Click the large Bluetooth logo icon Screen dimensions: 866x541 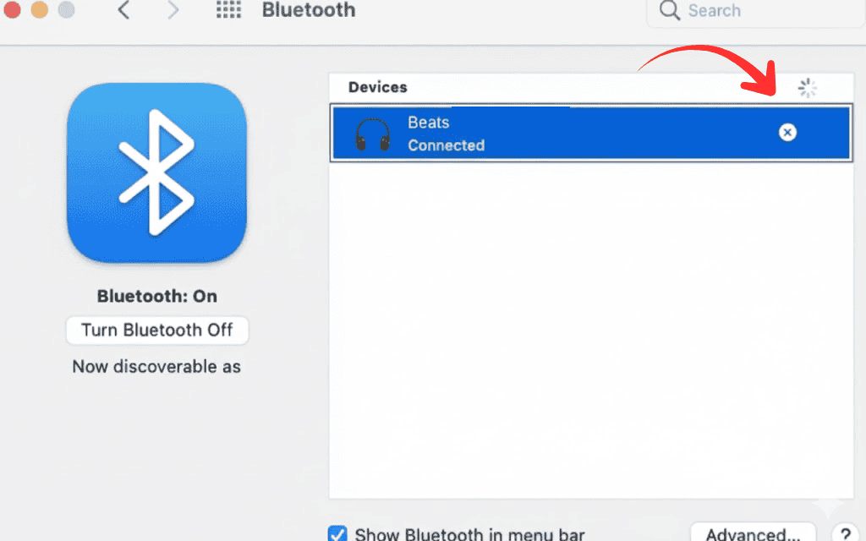tap(156, 172)
